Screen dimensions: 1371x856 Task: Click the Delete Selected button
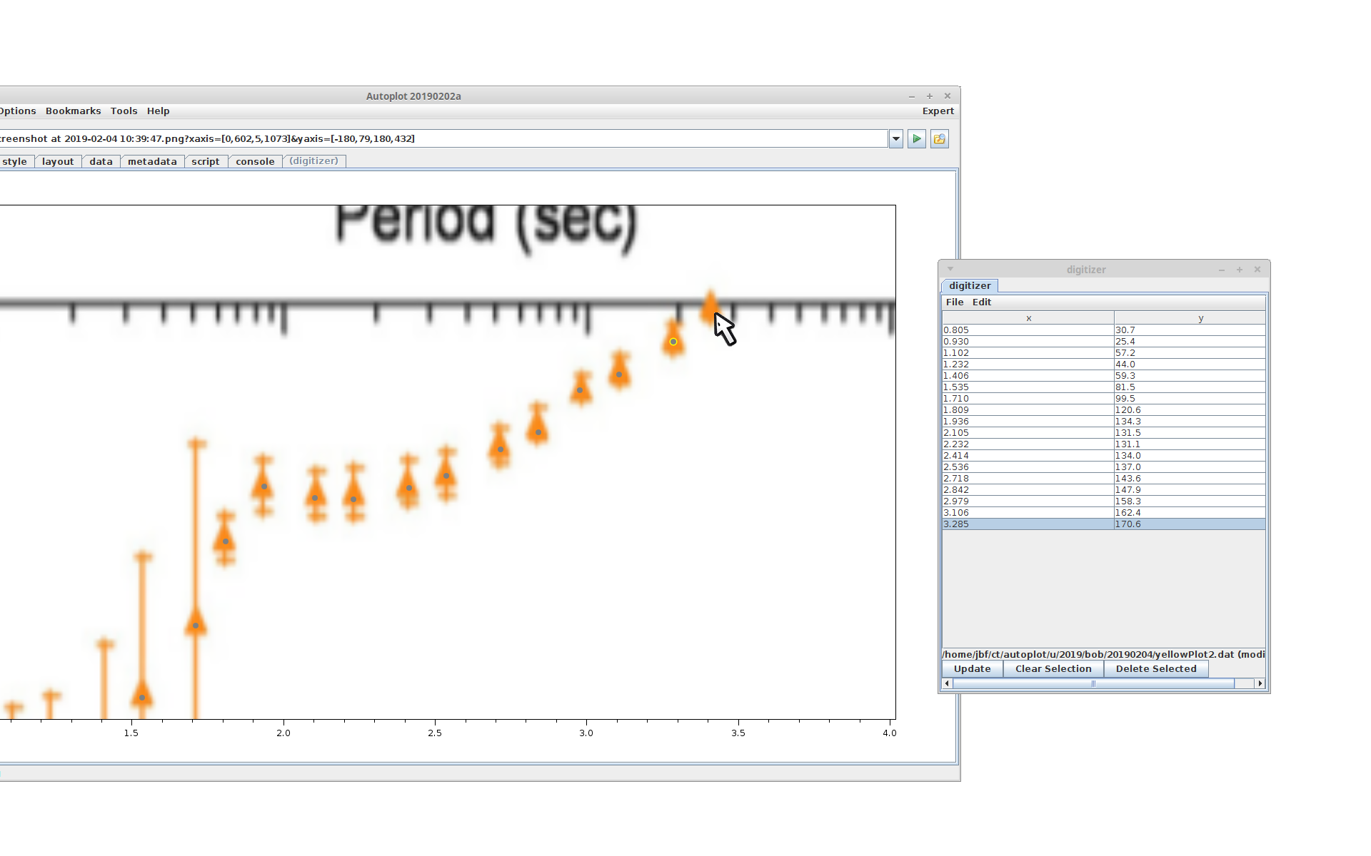[1156, 669]
